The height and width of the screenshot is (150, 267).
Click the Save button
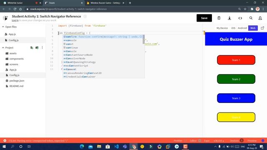pos(204,18)
